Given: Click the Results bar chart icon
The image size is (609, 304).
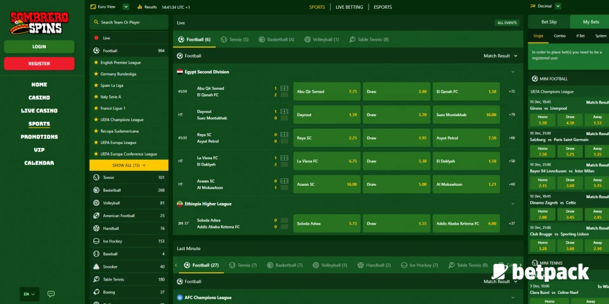Looking at the screenshot, I should (x=140, y=7).
